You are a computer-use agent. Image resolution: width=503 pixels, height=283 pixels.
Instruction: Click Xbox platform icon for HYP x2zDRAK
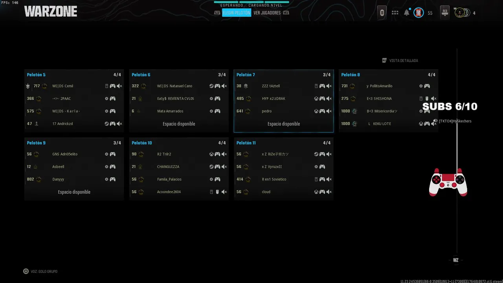(316, 99)
